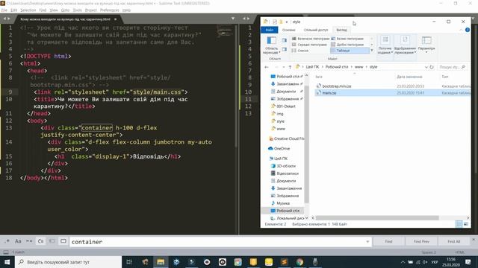Select Дрібні піктограми layout
The width and height of the screenshot is (478, 268).
click(x=350, y=45)
